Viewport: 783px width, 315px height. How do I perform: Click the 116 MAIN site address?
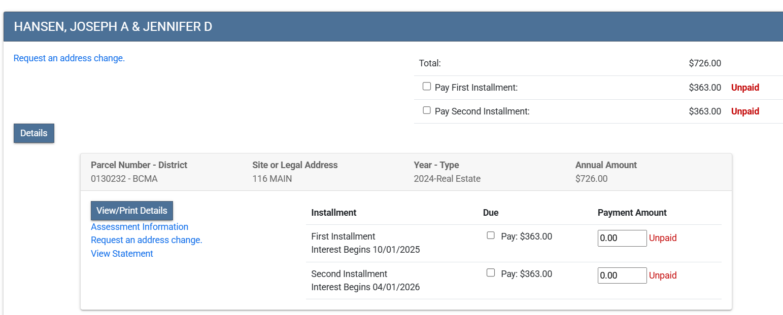(272, 178)
